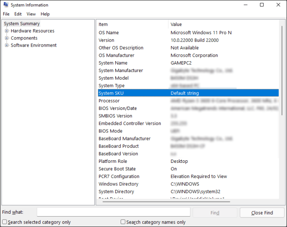
Task: Open the File menu
Action: (x=6, y=14)
